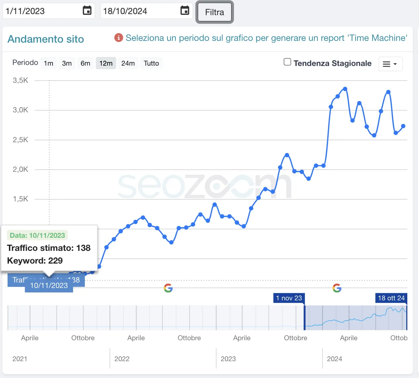Select the 24m period option
The height and width of the screenshot is (378, 419).
pyautogui.click(x=128, y=63)
